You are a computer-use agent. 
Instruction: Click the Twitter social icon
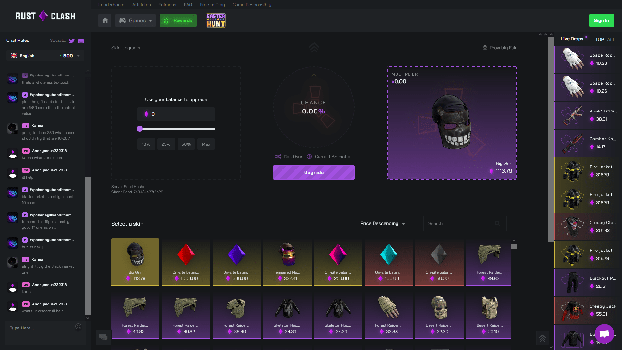(72, 41)
